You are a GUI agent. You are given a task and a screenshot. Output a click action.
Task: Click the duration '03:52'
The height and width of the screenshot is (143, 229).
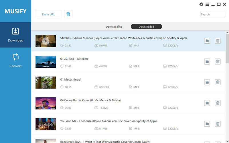(68, 46)
